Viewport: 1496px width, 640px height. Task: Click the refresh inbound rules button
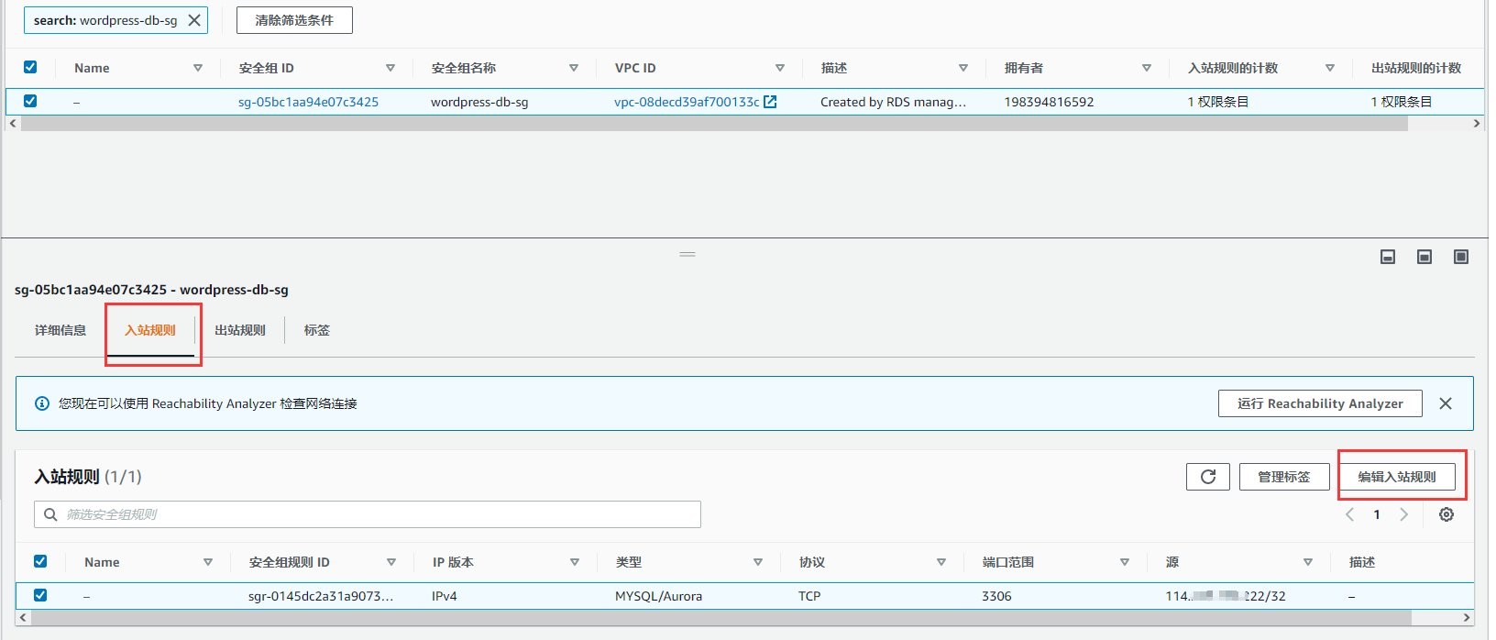point(1207,477)
